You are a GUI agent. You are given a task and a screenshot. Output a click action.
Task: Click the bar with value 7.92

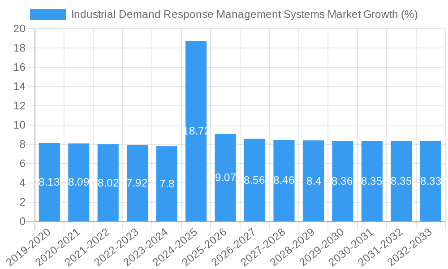pyautogui.click(x=137, y=183)
